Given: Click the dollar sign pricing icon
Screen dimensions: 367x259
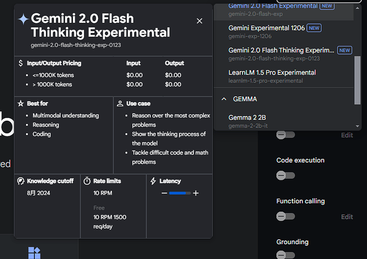Looking at the screenshot, I should coord(21,63).
